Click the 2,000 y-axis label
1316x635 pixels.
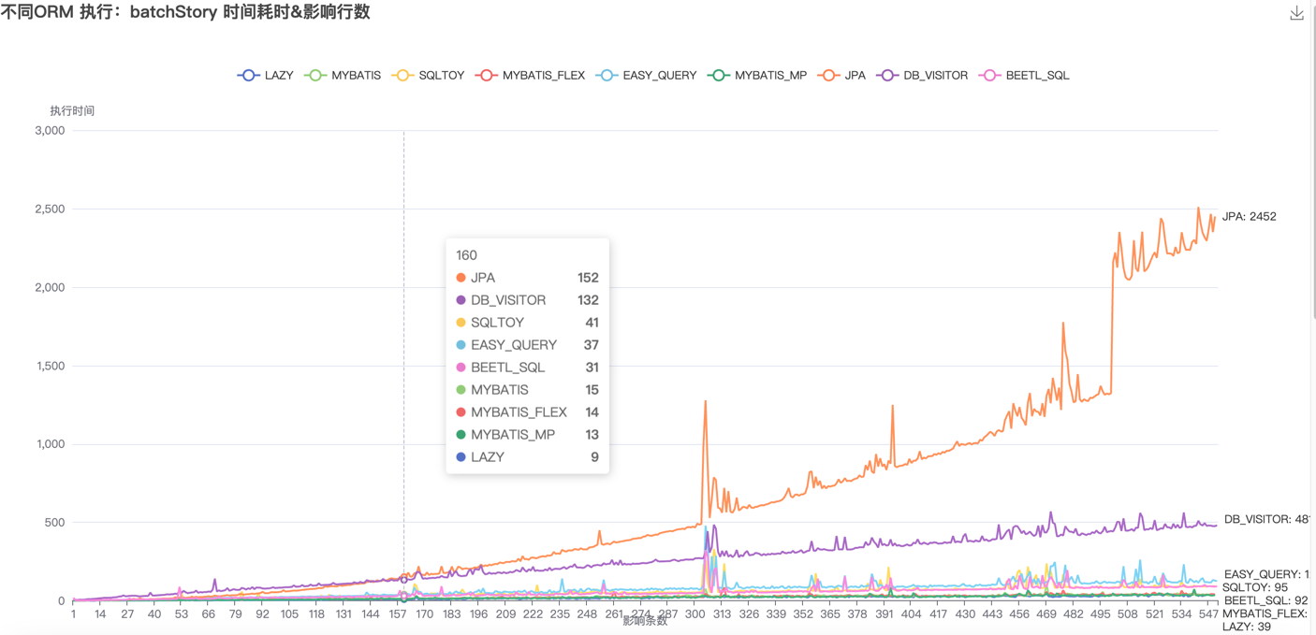[x=49, y=287]
